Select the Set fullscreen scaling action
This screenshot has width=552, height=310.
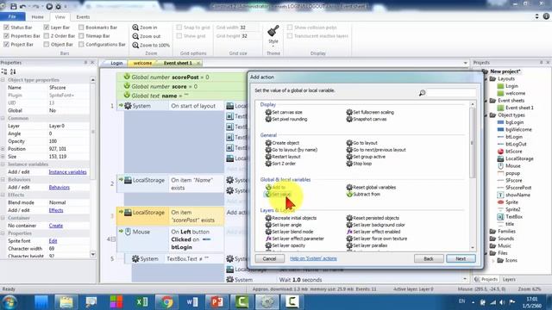(370, 112)
